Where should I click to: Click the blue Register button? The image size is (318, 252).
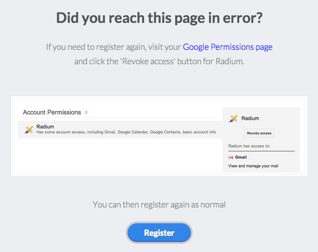click(x=159, y=233)
